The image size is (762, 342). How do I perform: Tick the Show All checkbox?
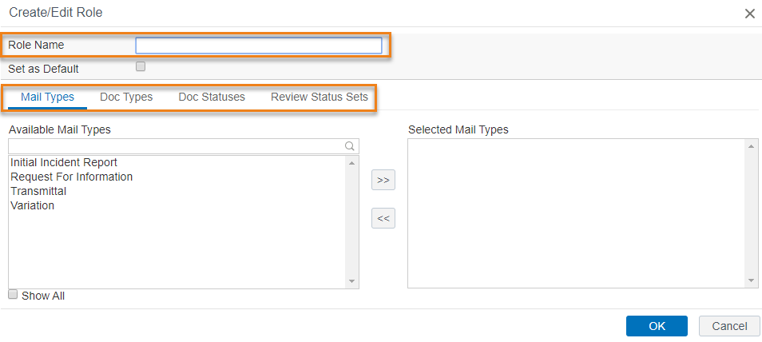click(x=13, y=294)
